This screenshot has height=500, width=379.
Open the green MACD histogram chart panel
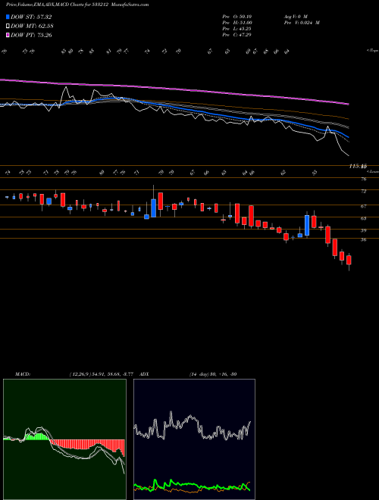(x=64, y=439)
